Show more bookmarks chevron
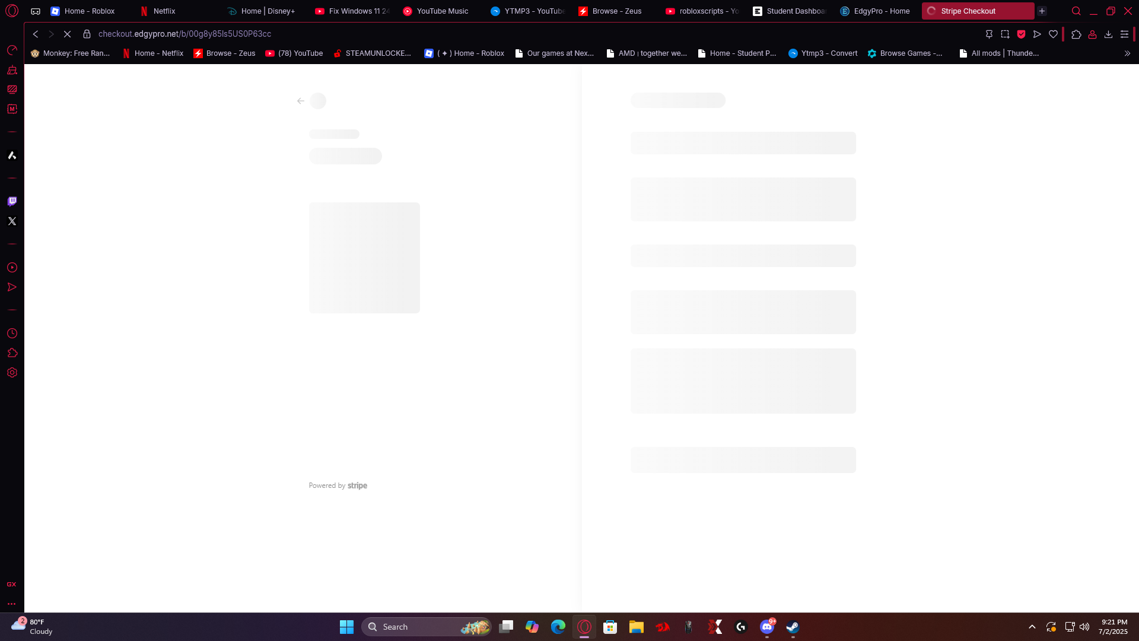This screenshot has width=1139, height=641. pos(1127,53)
